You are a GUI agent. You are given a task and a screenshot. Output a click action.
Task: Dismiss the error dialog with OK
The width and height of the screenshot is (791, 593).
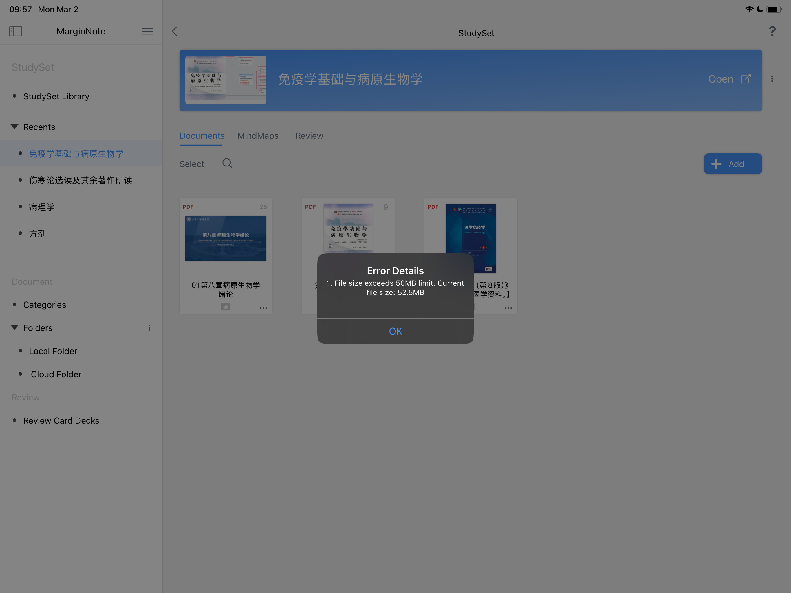point(395,331)
